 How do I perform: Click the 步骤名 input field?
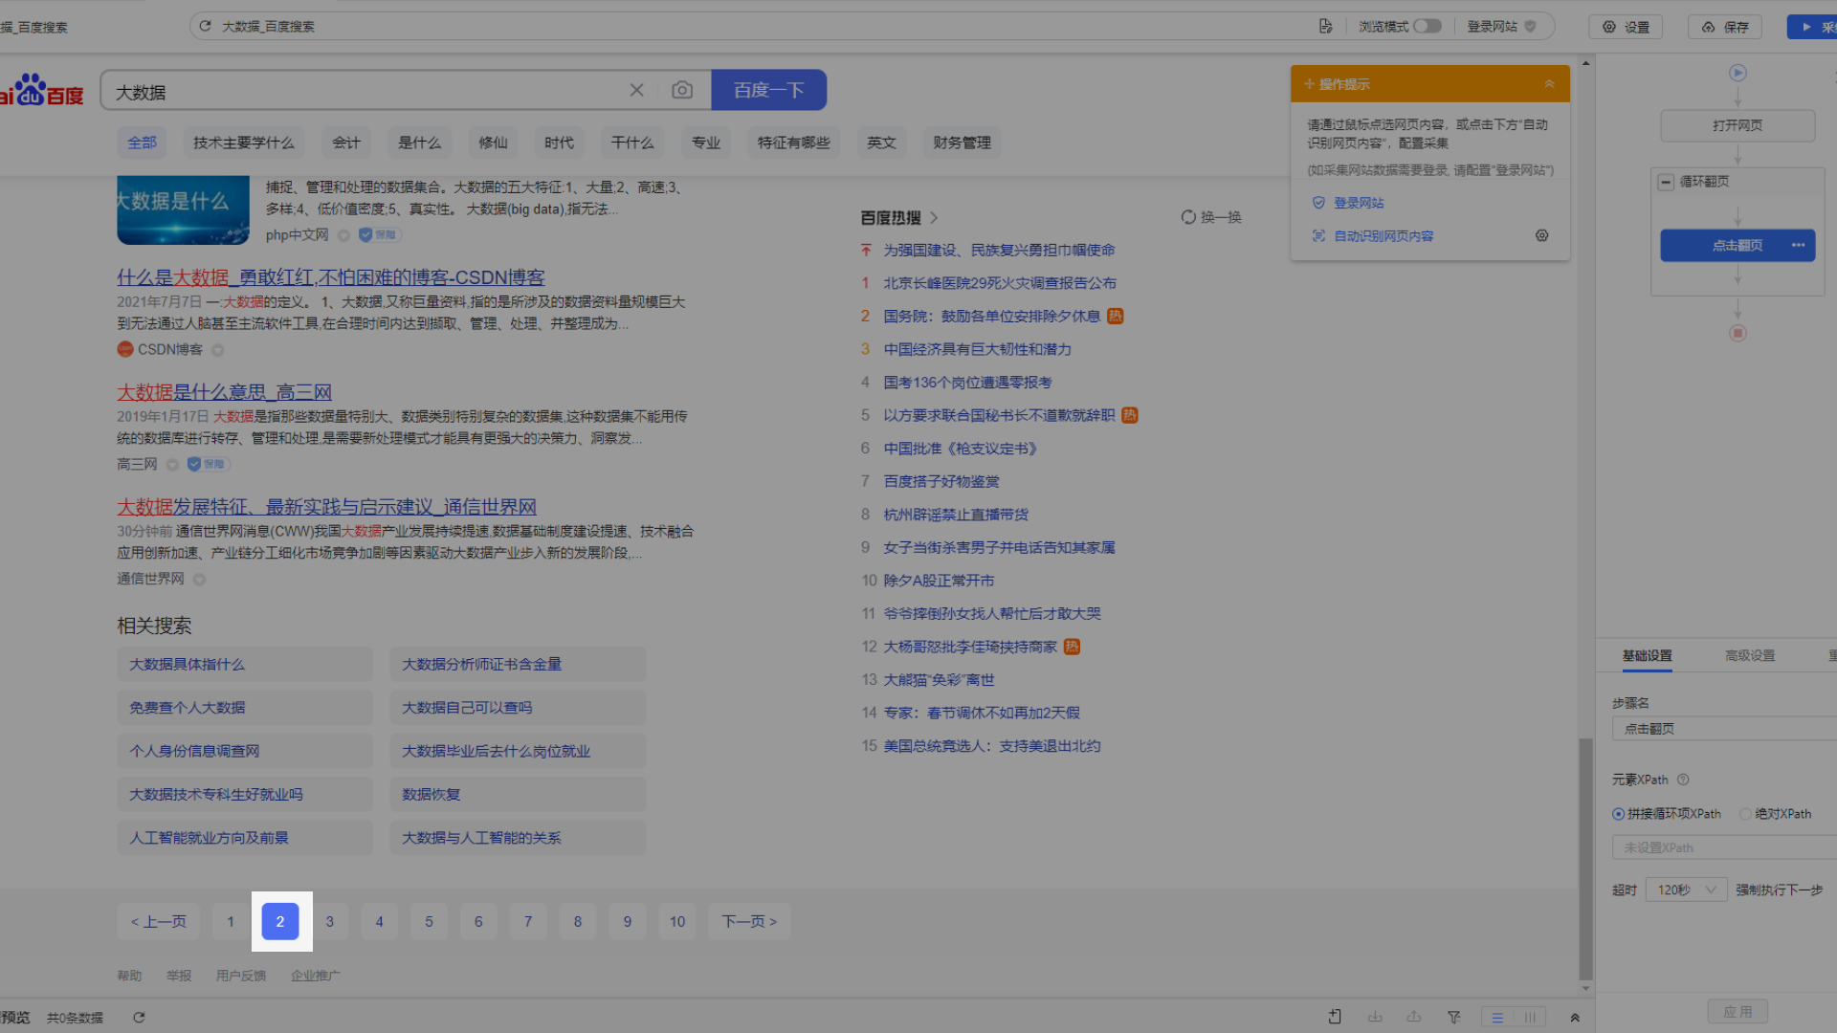click(1724, 729)
